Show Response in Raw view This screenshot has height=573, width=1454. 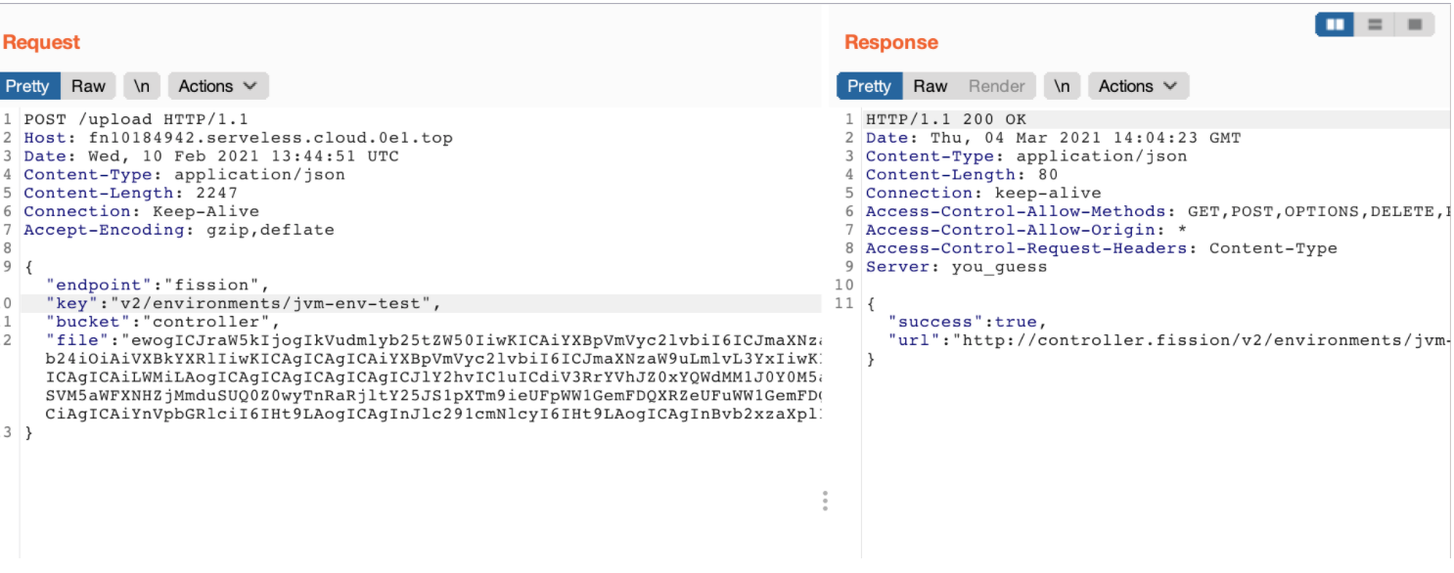(x=930, y=86)
